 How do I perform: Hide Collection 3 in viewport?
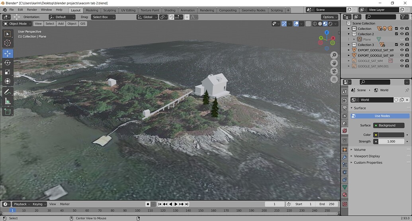coord(402,45)
